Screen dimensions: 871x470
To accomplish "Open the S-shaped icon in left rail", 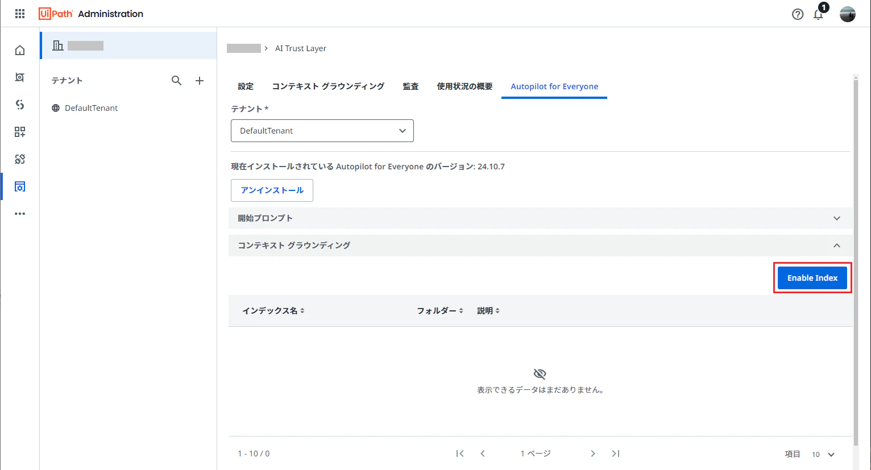I will pyautogui.click(x=20, y=105).
